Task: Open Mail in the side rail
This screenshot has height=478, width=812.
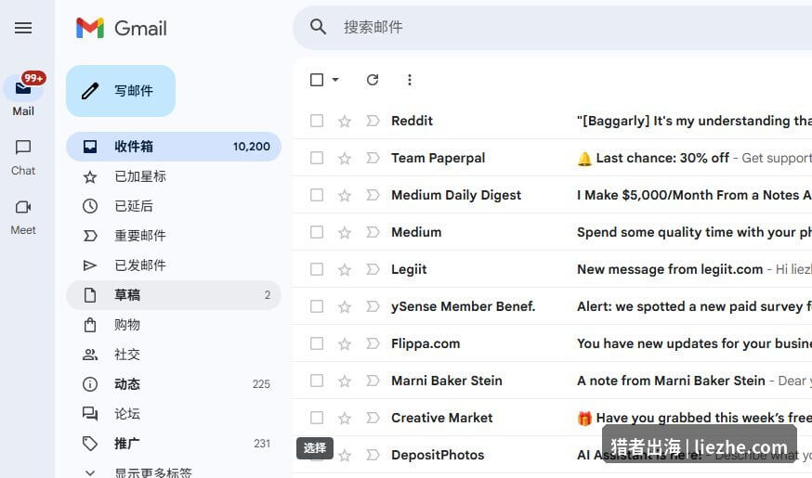Action: pos(23,96)
